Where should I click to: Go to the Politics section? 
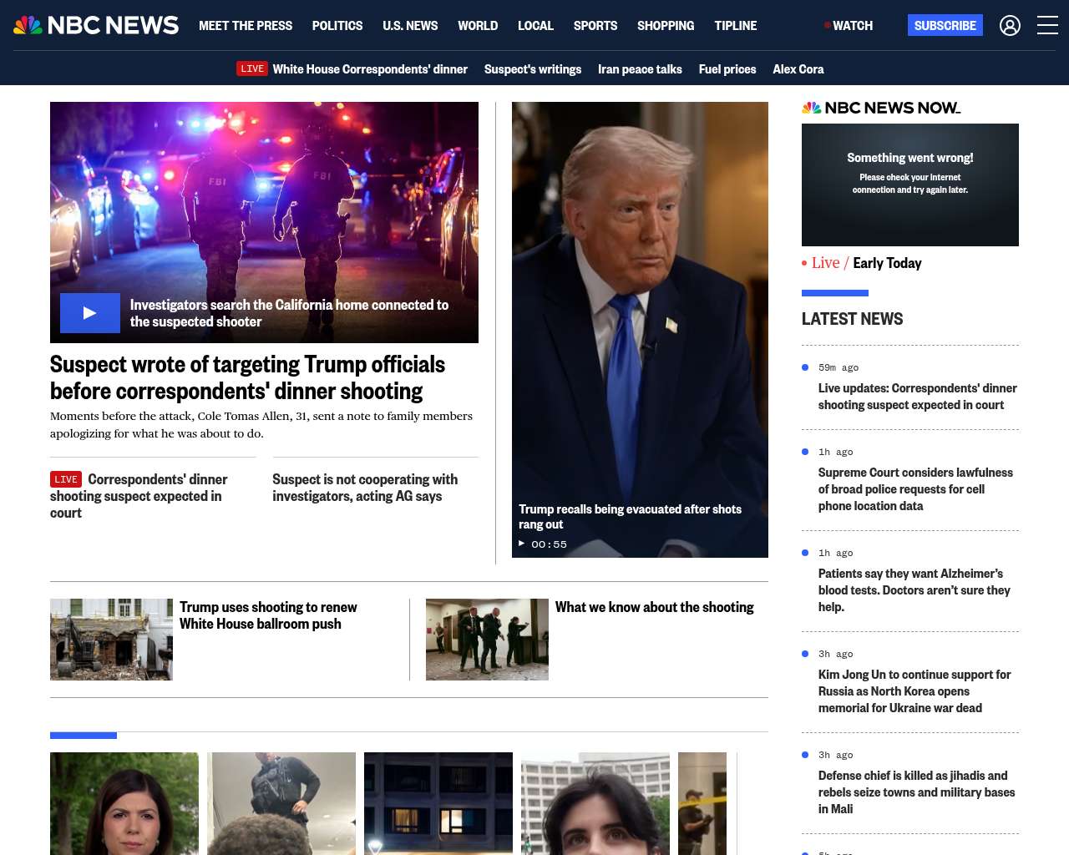(337, 26)
